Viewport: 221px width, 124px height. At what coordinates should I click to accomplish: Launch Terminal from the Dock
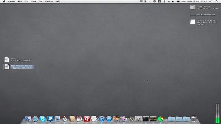pos(146,119)
